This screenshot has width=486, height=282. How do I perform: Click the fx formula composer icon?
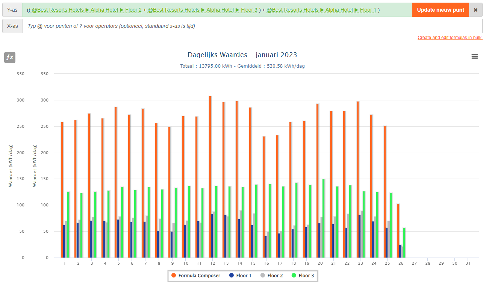(10, 58)
